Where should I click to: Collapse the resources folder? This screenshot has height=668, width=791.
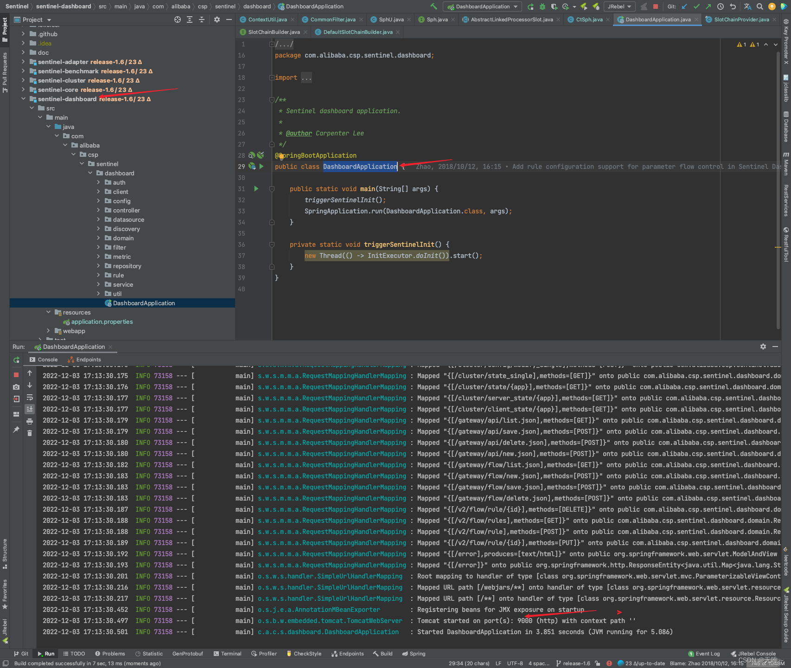point(48,312)
